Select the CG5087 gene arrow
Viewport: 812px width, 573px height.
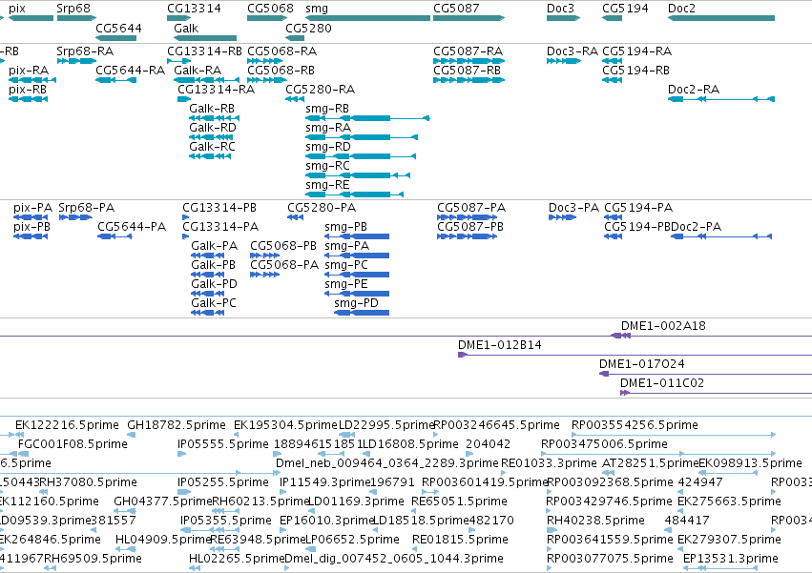(469, 18)
